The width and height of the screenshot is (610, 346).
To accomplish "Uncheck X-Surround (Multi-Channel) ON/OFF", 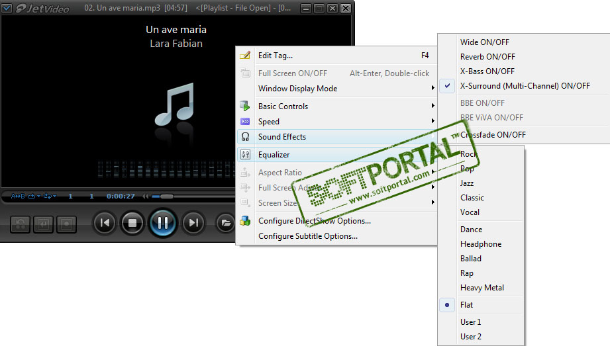I will 525,86.
